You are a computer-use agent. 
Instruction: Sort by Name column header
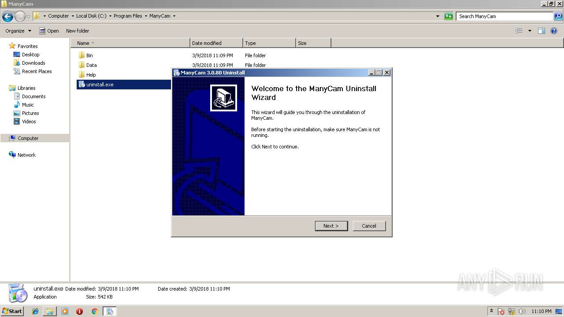[x=130, y=43]
